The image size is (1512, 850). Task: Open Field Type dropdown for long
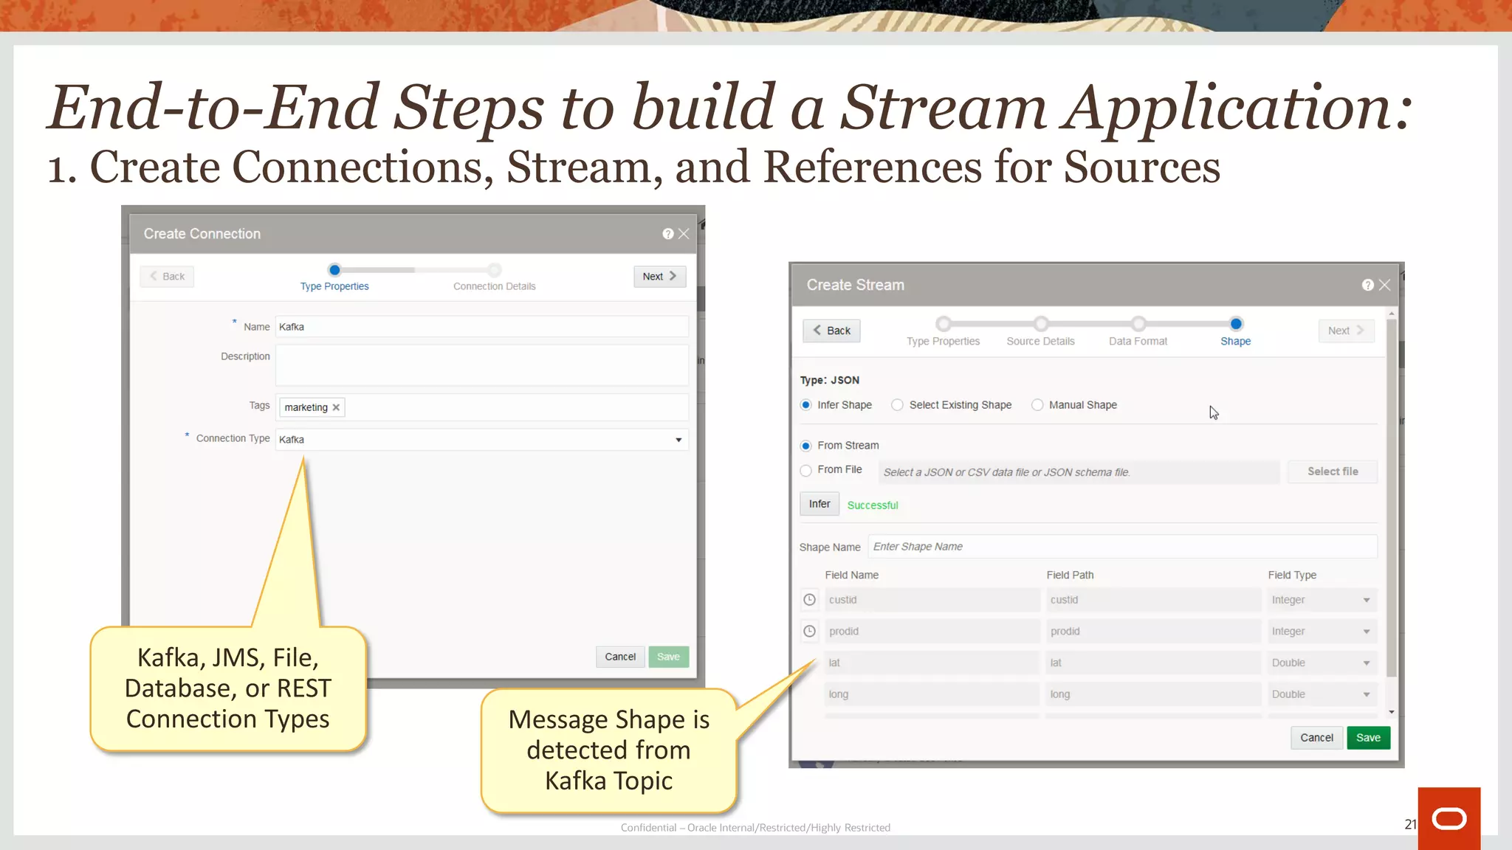click(x=1322, y=694)
